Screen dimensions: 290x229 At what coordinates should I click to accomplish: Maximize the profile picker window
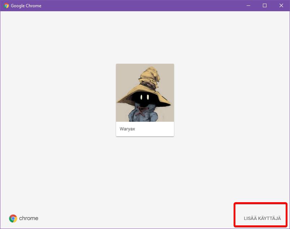(265, 5)
